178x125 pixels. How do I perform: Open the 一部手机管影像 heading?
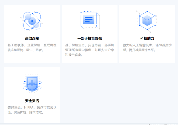click(x=90, y=38)
